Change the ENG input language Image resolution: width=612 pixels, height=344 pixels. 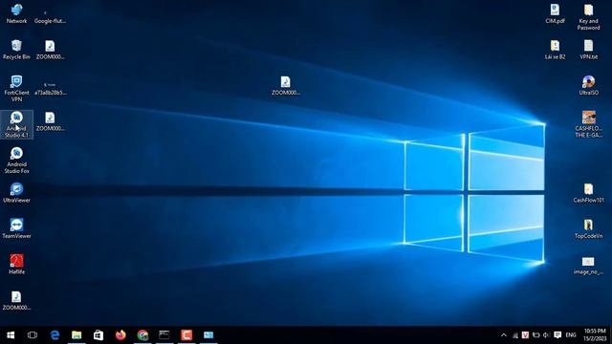click(571, 335)
